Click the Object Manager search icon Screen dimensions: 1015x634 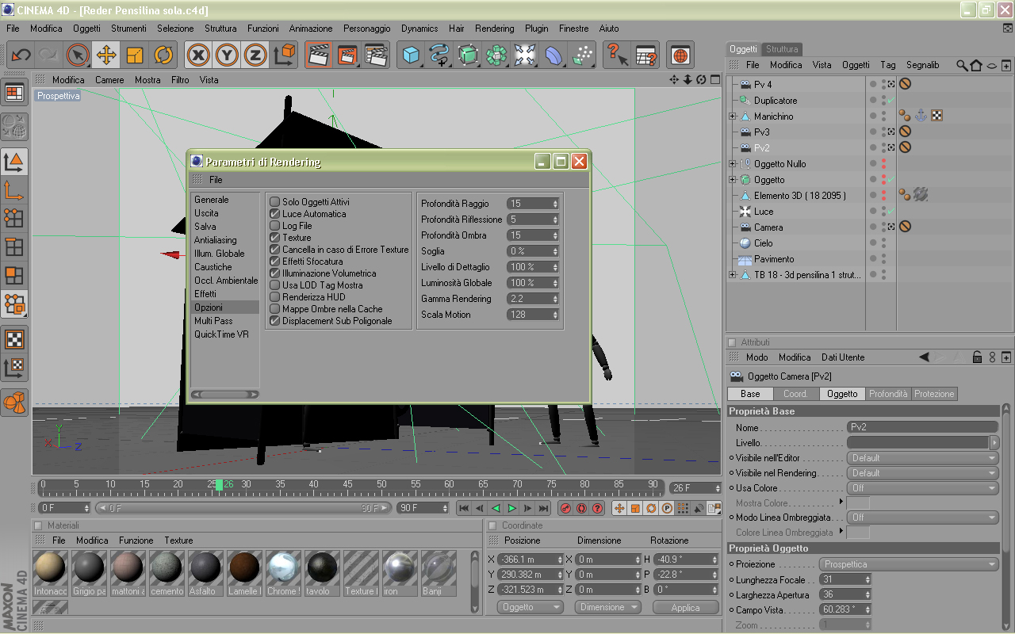(x=962, y=65)
